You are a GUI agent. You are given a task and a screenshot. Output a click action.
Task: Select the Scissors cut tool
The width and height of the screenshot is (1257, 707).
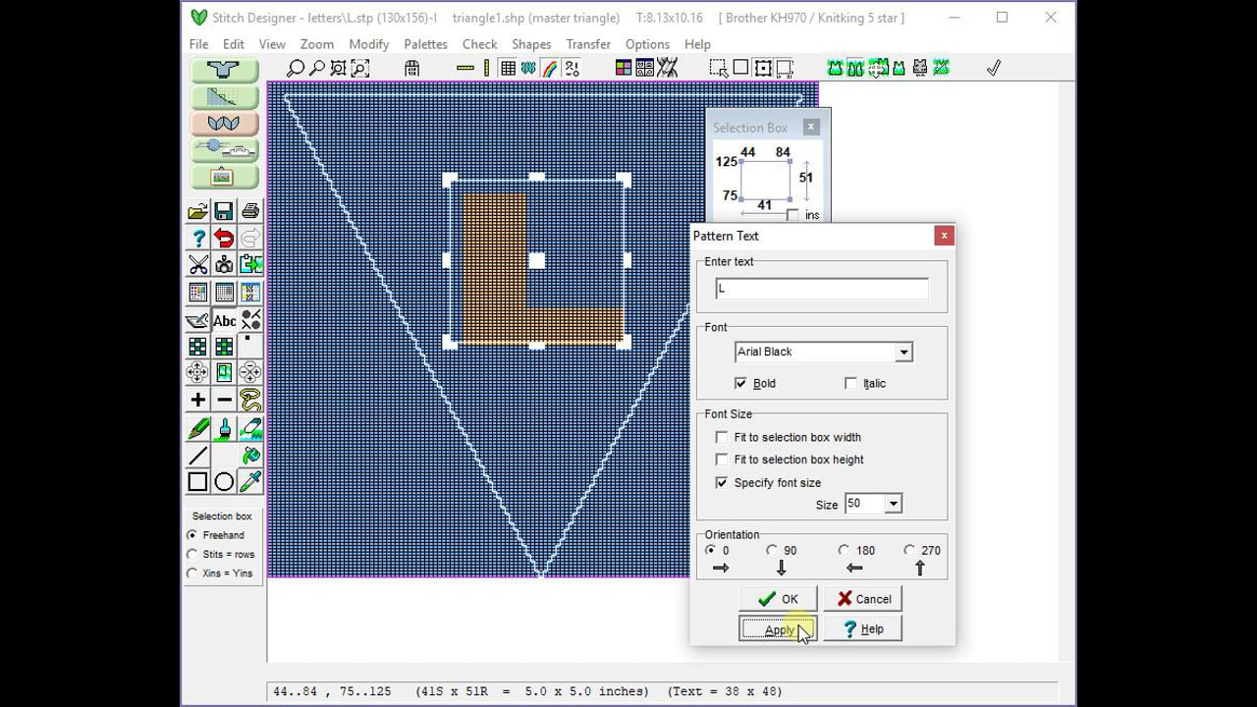197,265
